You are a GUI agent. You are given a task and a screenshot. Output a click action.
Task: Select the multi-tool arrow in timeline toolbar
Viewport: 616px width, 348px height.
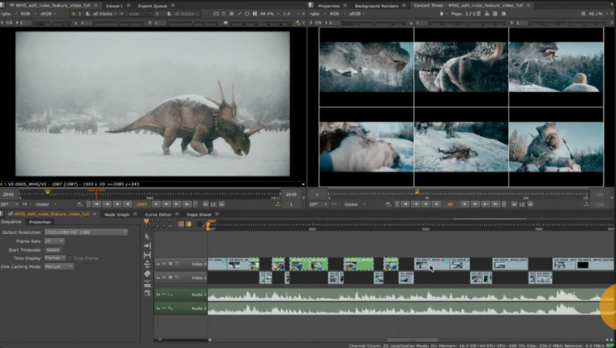(x=148, y=236)
